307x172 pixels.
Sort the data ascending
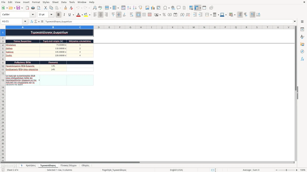pyautogui.click(x=129, y=8)
